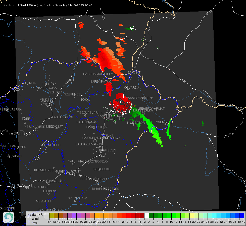246x226 pixels.
Task: Click the KUNHEGYES label
Action: 44,170
